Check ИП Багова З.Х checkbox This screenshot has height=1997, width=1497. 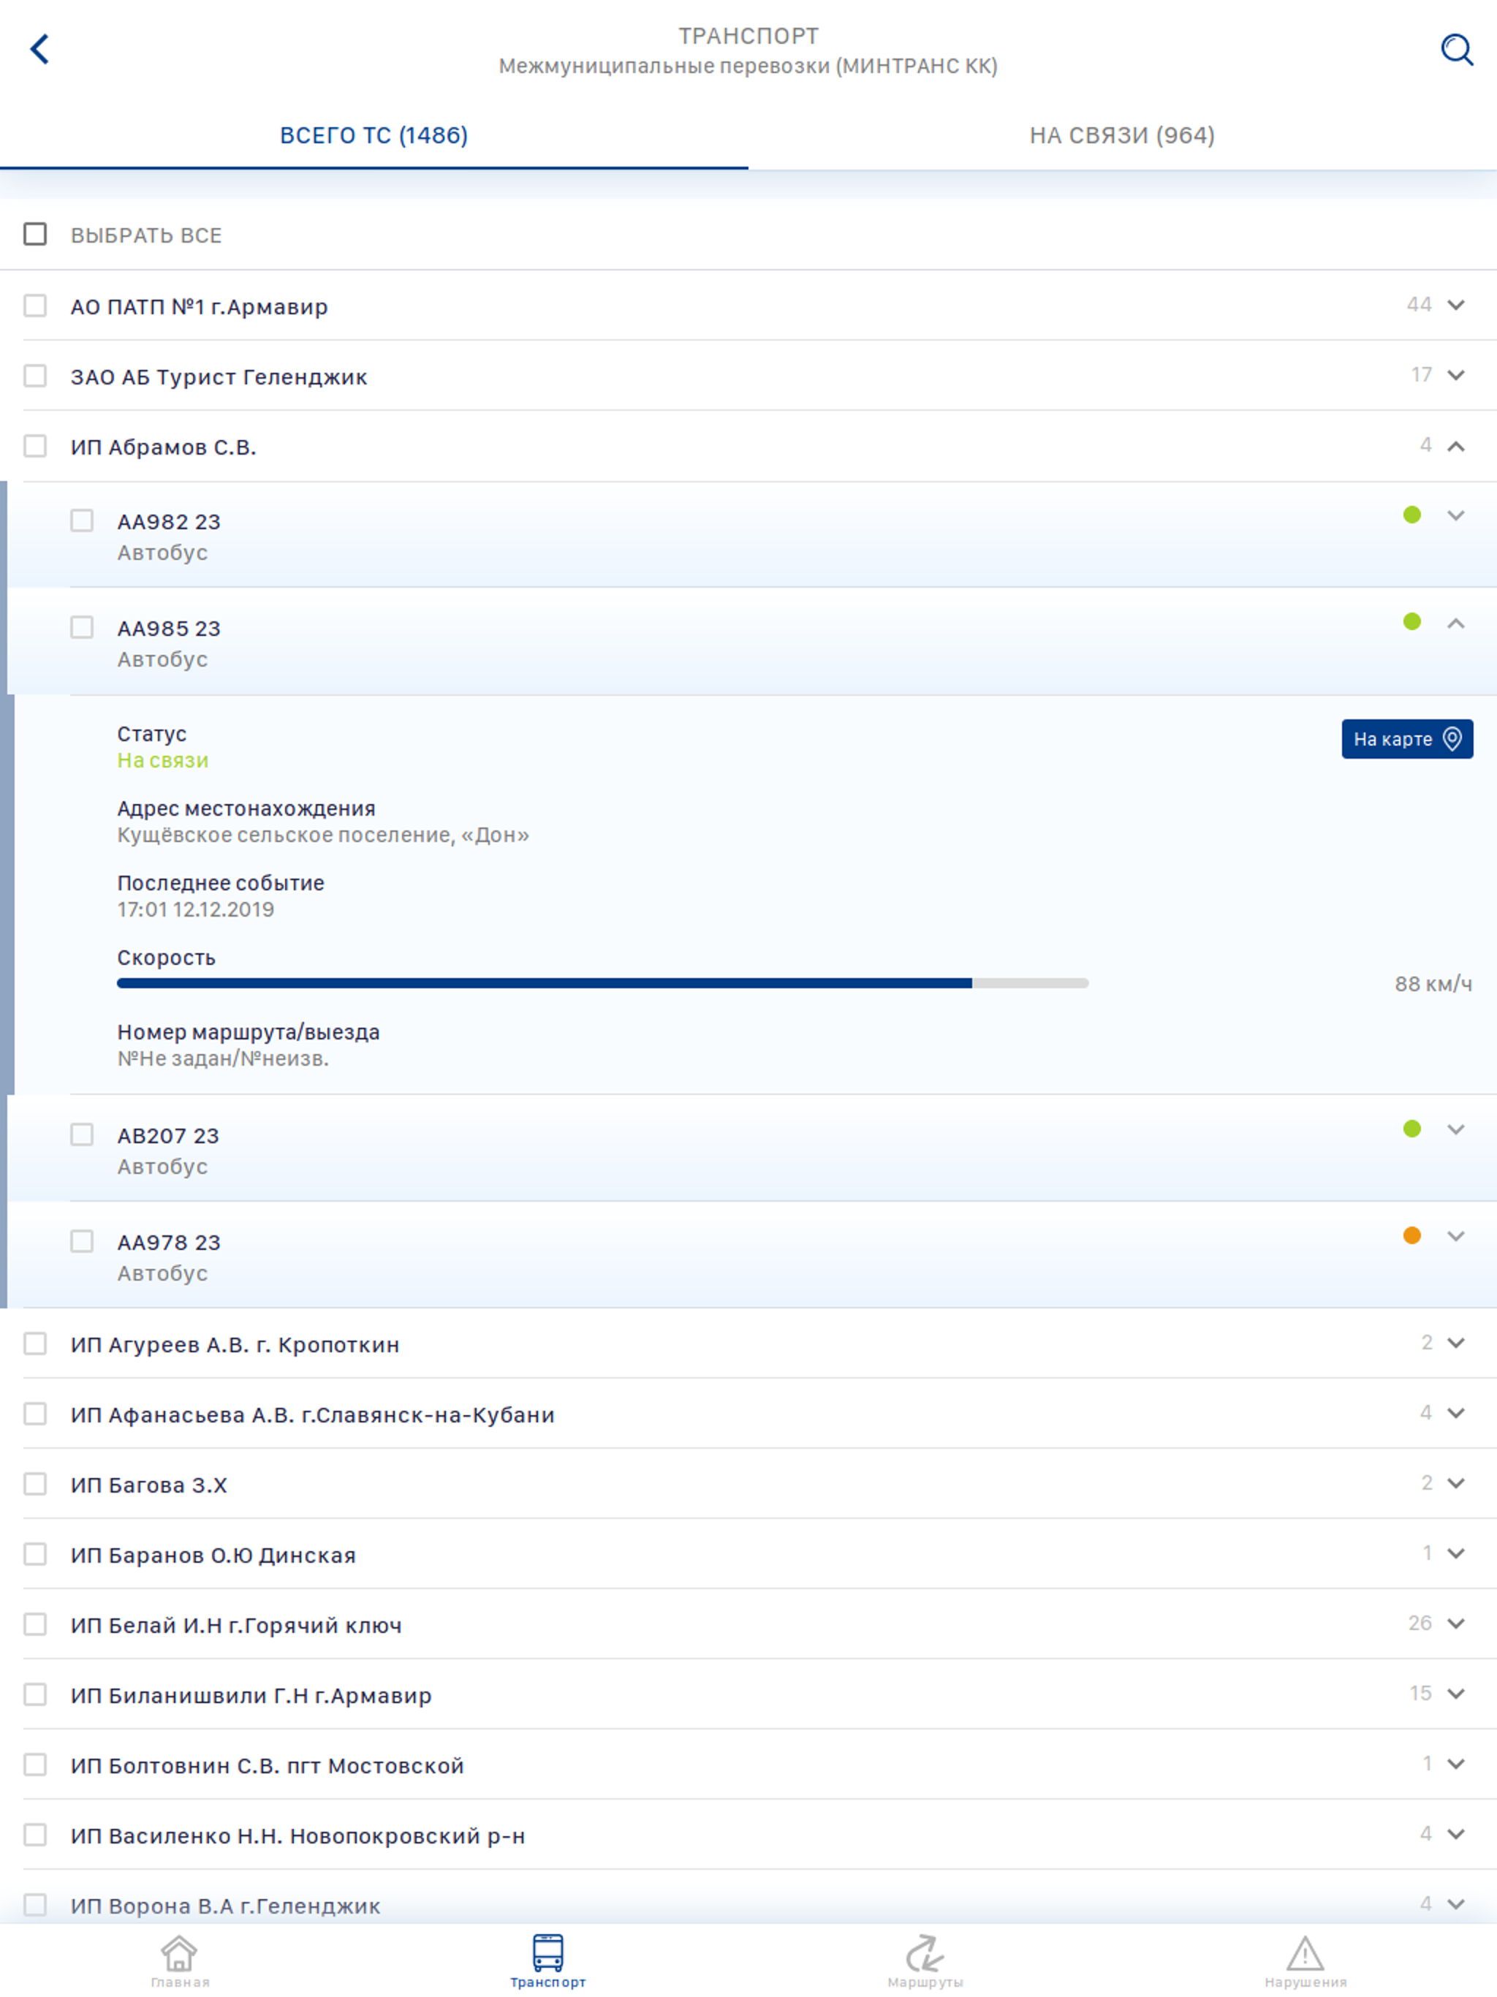pos(35,1483)
